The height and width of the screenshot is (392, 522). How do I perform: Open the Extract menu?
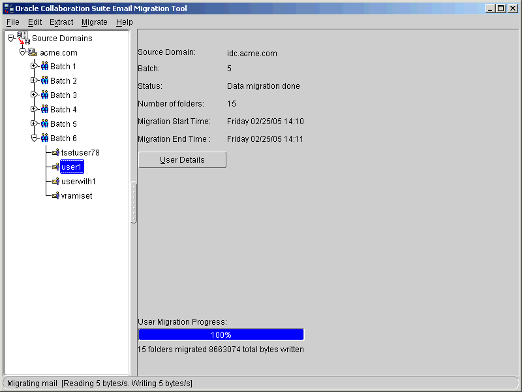(x=61, y=22)
